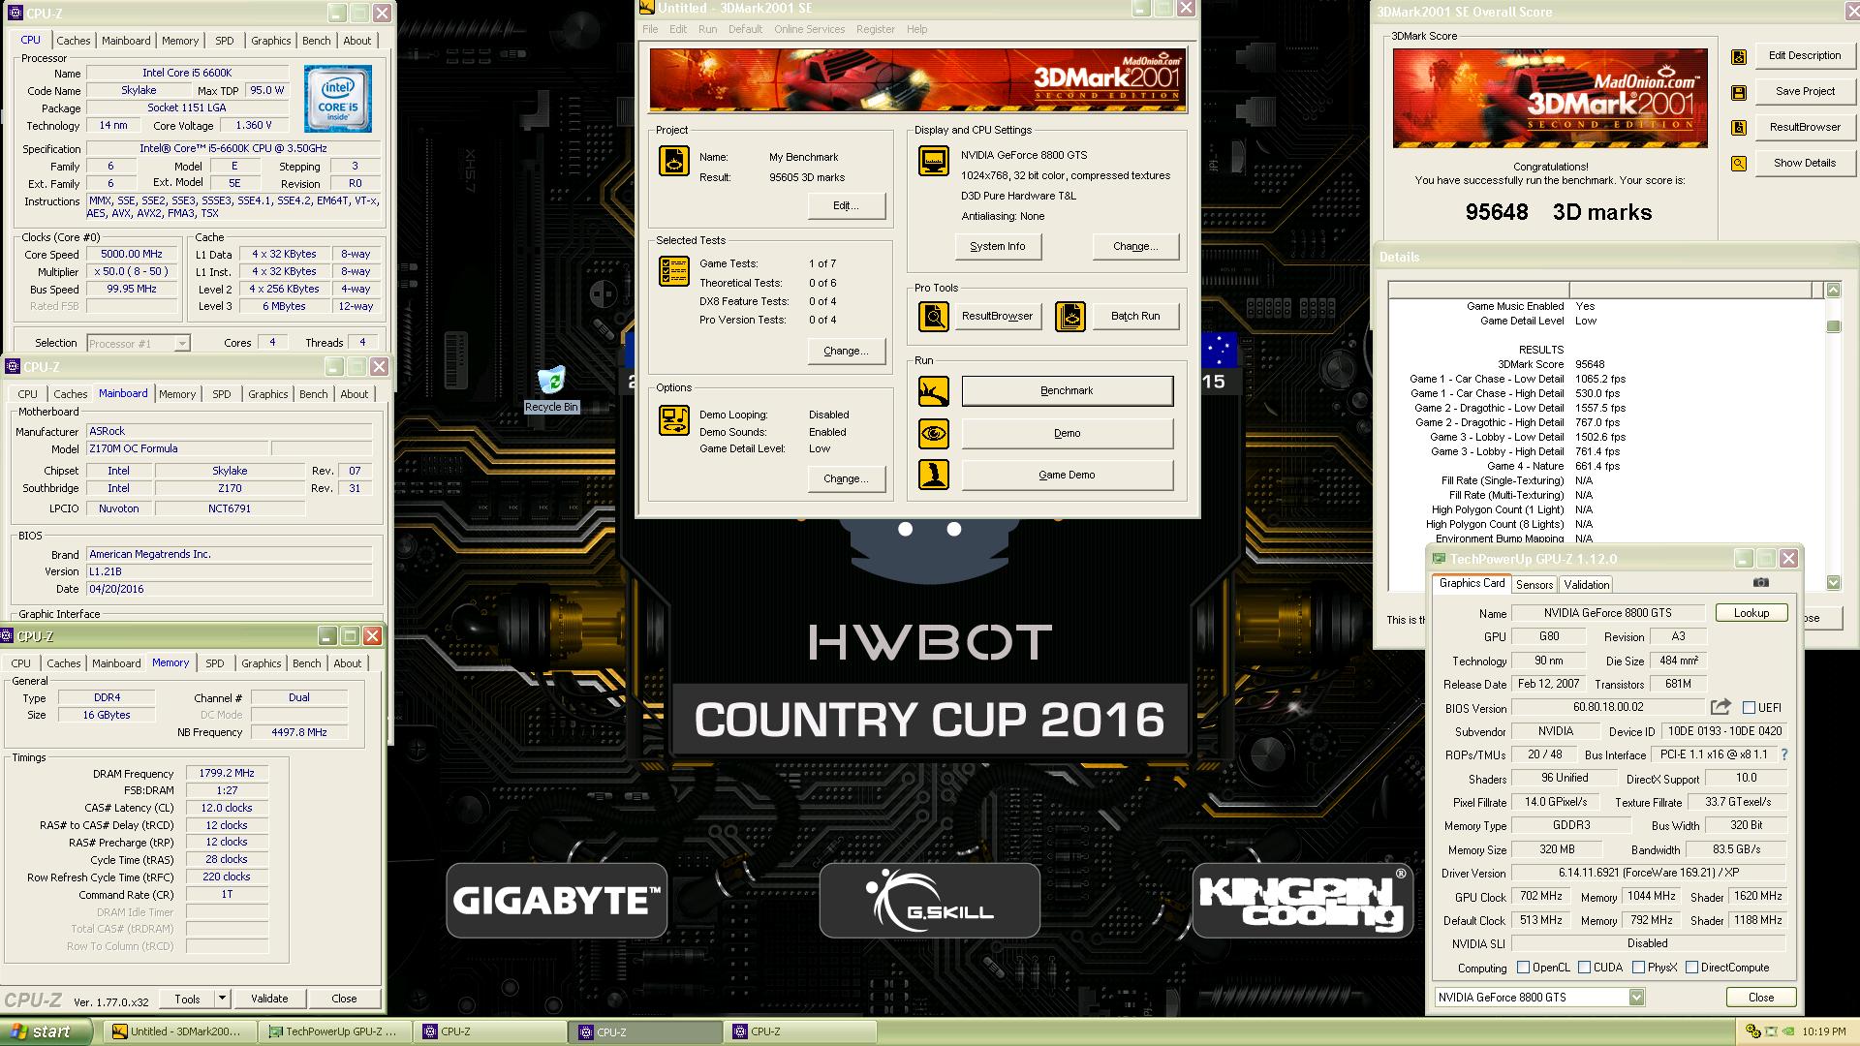Switch to TechPowerUp GPU-Z taskbar item
This screenshot has width=1860, height=1046.
[333, 1032]
